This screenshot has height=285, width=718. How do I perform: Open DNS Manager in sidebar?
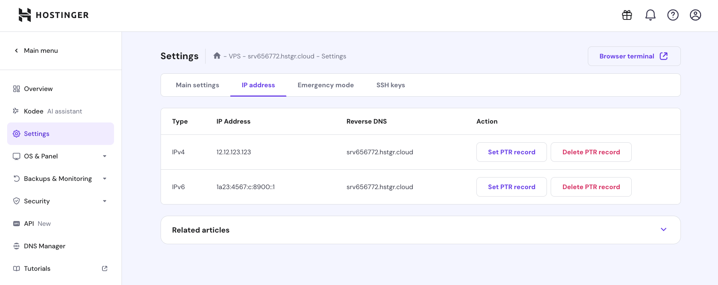click(x=44, y=246)
